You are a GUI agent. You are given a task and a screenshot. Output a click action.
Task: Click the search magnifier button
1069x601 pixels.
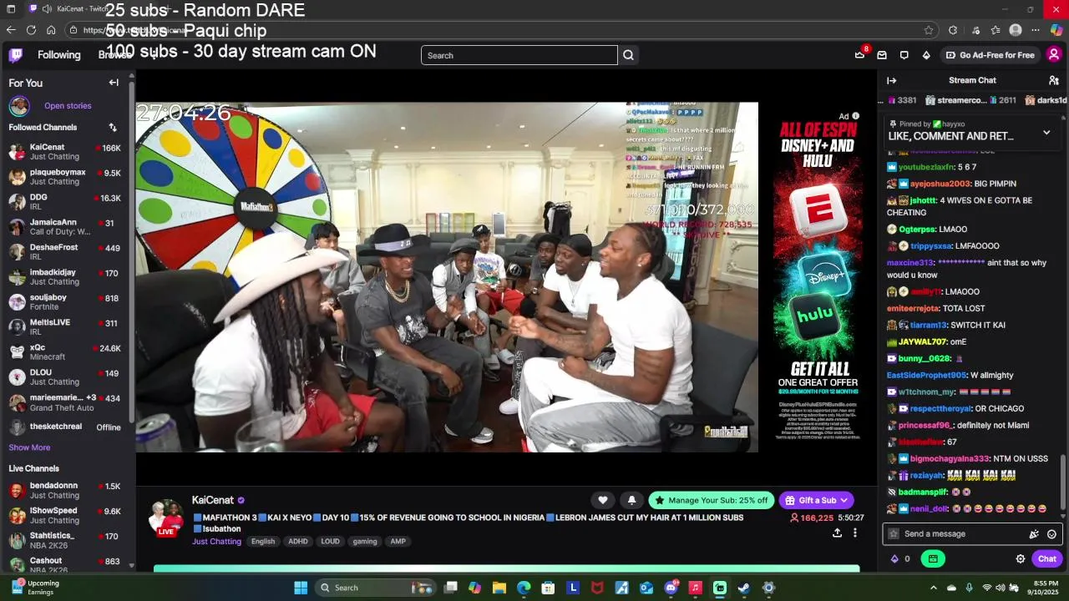(628, 55)
